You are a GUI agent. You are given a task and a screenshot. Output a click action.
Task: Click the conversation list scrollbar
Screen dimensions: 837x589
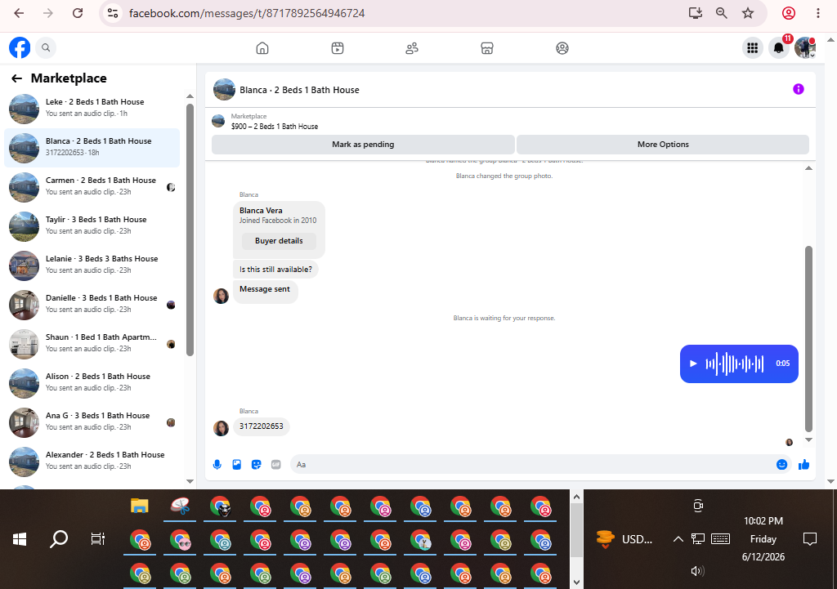click(190, 230)
